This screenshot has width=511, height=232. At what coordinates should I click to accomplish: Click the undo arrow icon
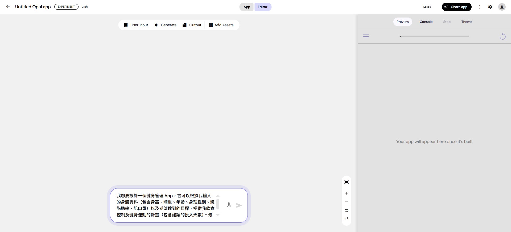click(x=346, y=210)
